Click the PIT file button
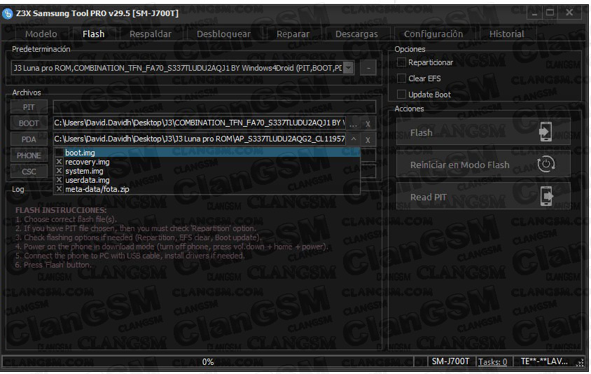Screen dimensions: 591x374 click(29, 107)
